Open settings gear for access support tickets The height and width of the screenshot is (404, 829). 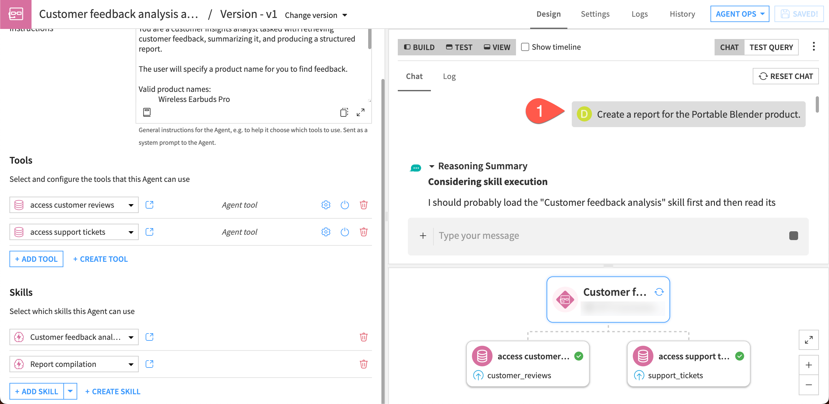(x=326, y=232)
